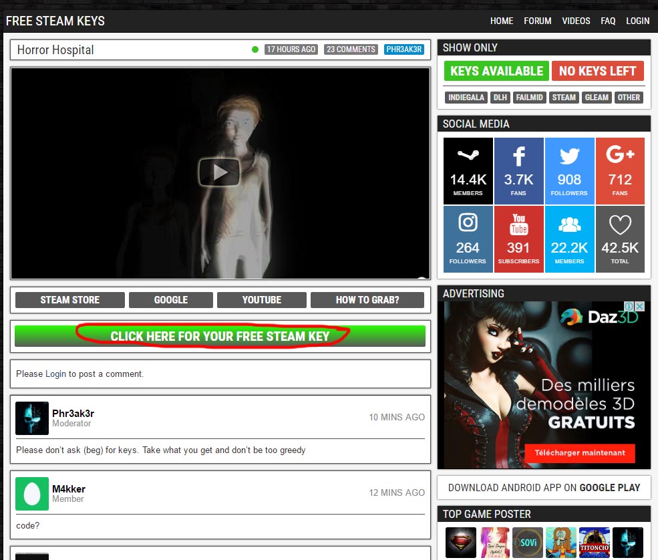Screen dimensions: 658x560
Task: Open the Steam group tile with 14.4K members
Action: click(468, 171)
